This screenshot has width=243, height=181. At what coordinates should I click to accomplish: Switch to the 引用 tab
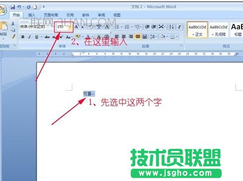[70, 15]
